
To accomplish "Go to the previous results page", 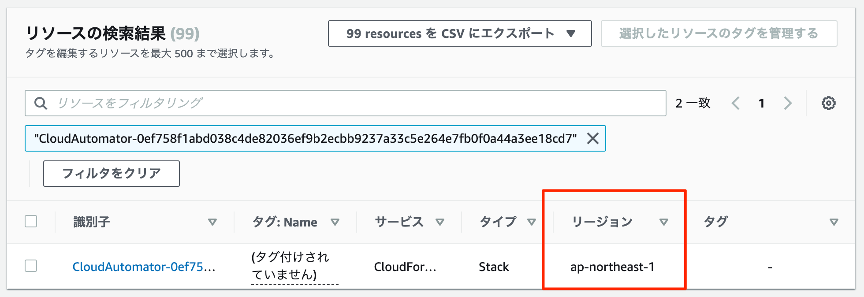I will (x=735, y=103).
